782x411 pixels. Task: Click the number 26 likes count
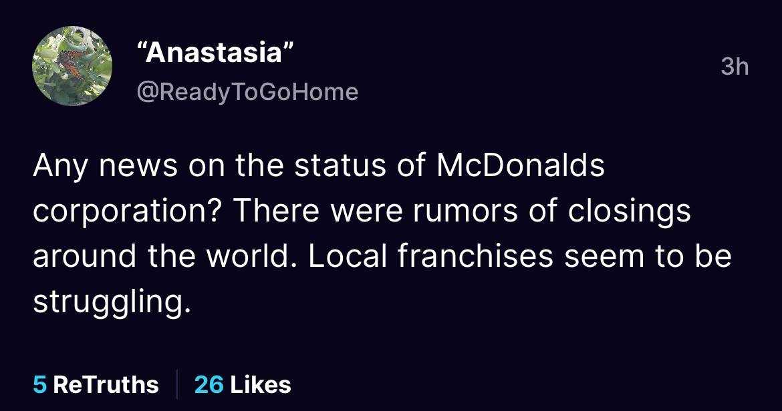click(209, 384)
